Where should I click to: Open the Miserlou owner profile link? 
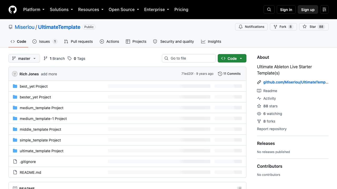pos(24,27)
